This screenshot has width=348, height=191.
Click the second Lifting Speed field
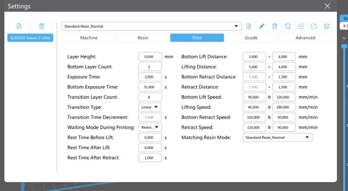pos(284,107)
